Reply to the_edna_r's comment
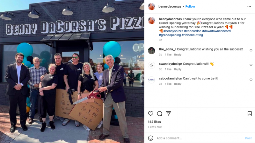This screenshot has width=255, height=143. (178, 55)
